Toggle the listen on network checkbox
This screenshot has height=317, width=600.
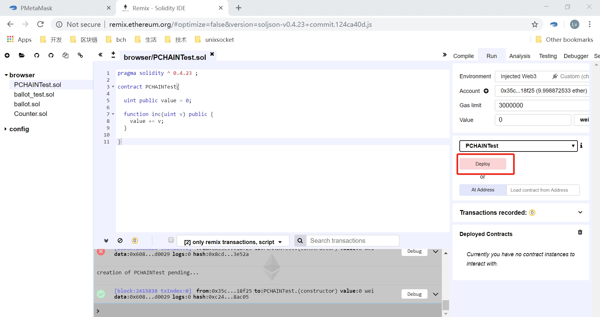pos(171,240)
